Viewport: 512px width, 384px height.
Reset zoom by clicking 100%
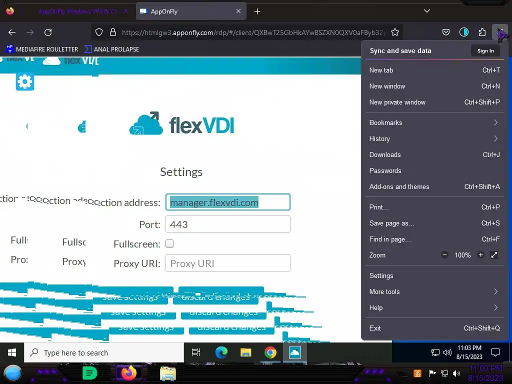click(x=462, y=255)
